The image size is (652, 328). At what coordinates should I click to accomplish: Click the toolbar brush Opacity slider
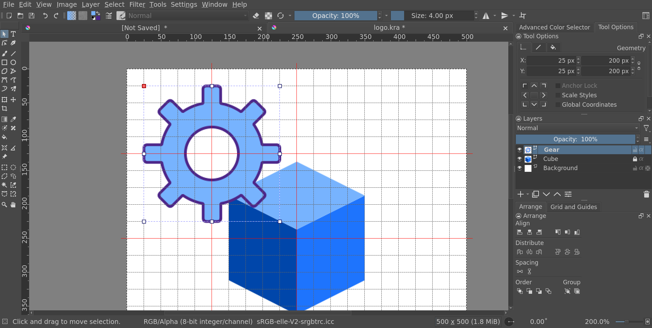336,16
